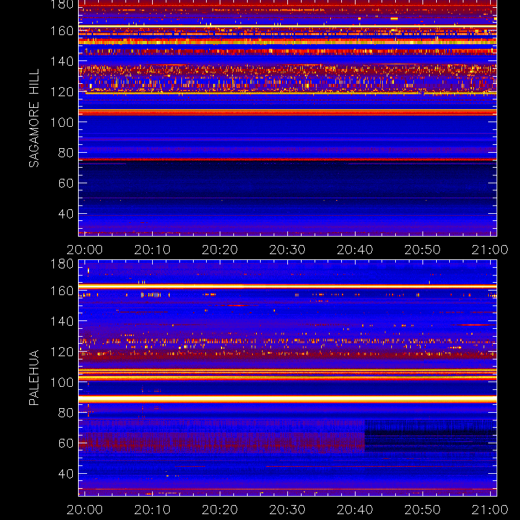Screen dimensions: 520x520
Task: Choose the 80 frequency label on Palehua plot
Action: tap(66, 413)
